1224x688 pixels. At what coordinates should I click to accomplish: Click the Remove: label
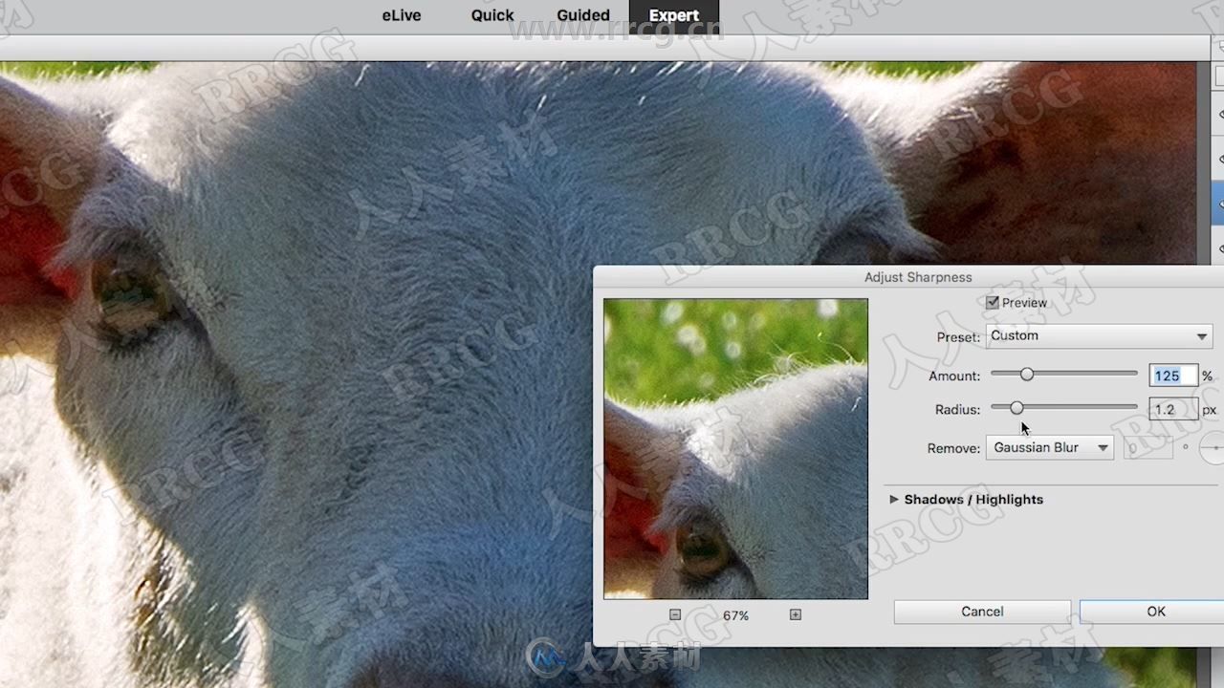953,448
